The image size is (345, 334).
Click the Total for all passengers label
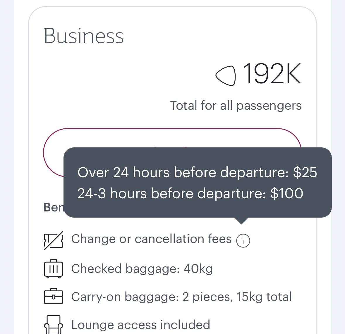(x=236, y=106)
